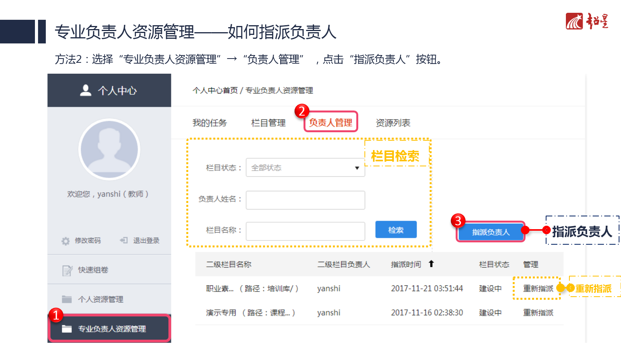Image resolution: width=621 pixels, height=349 pixels.
Task: Click the 个人中心 user icon
Action: pyautogui.click(x=85, y=90)
